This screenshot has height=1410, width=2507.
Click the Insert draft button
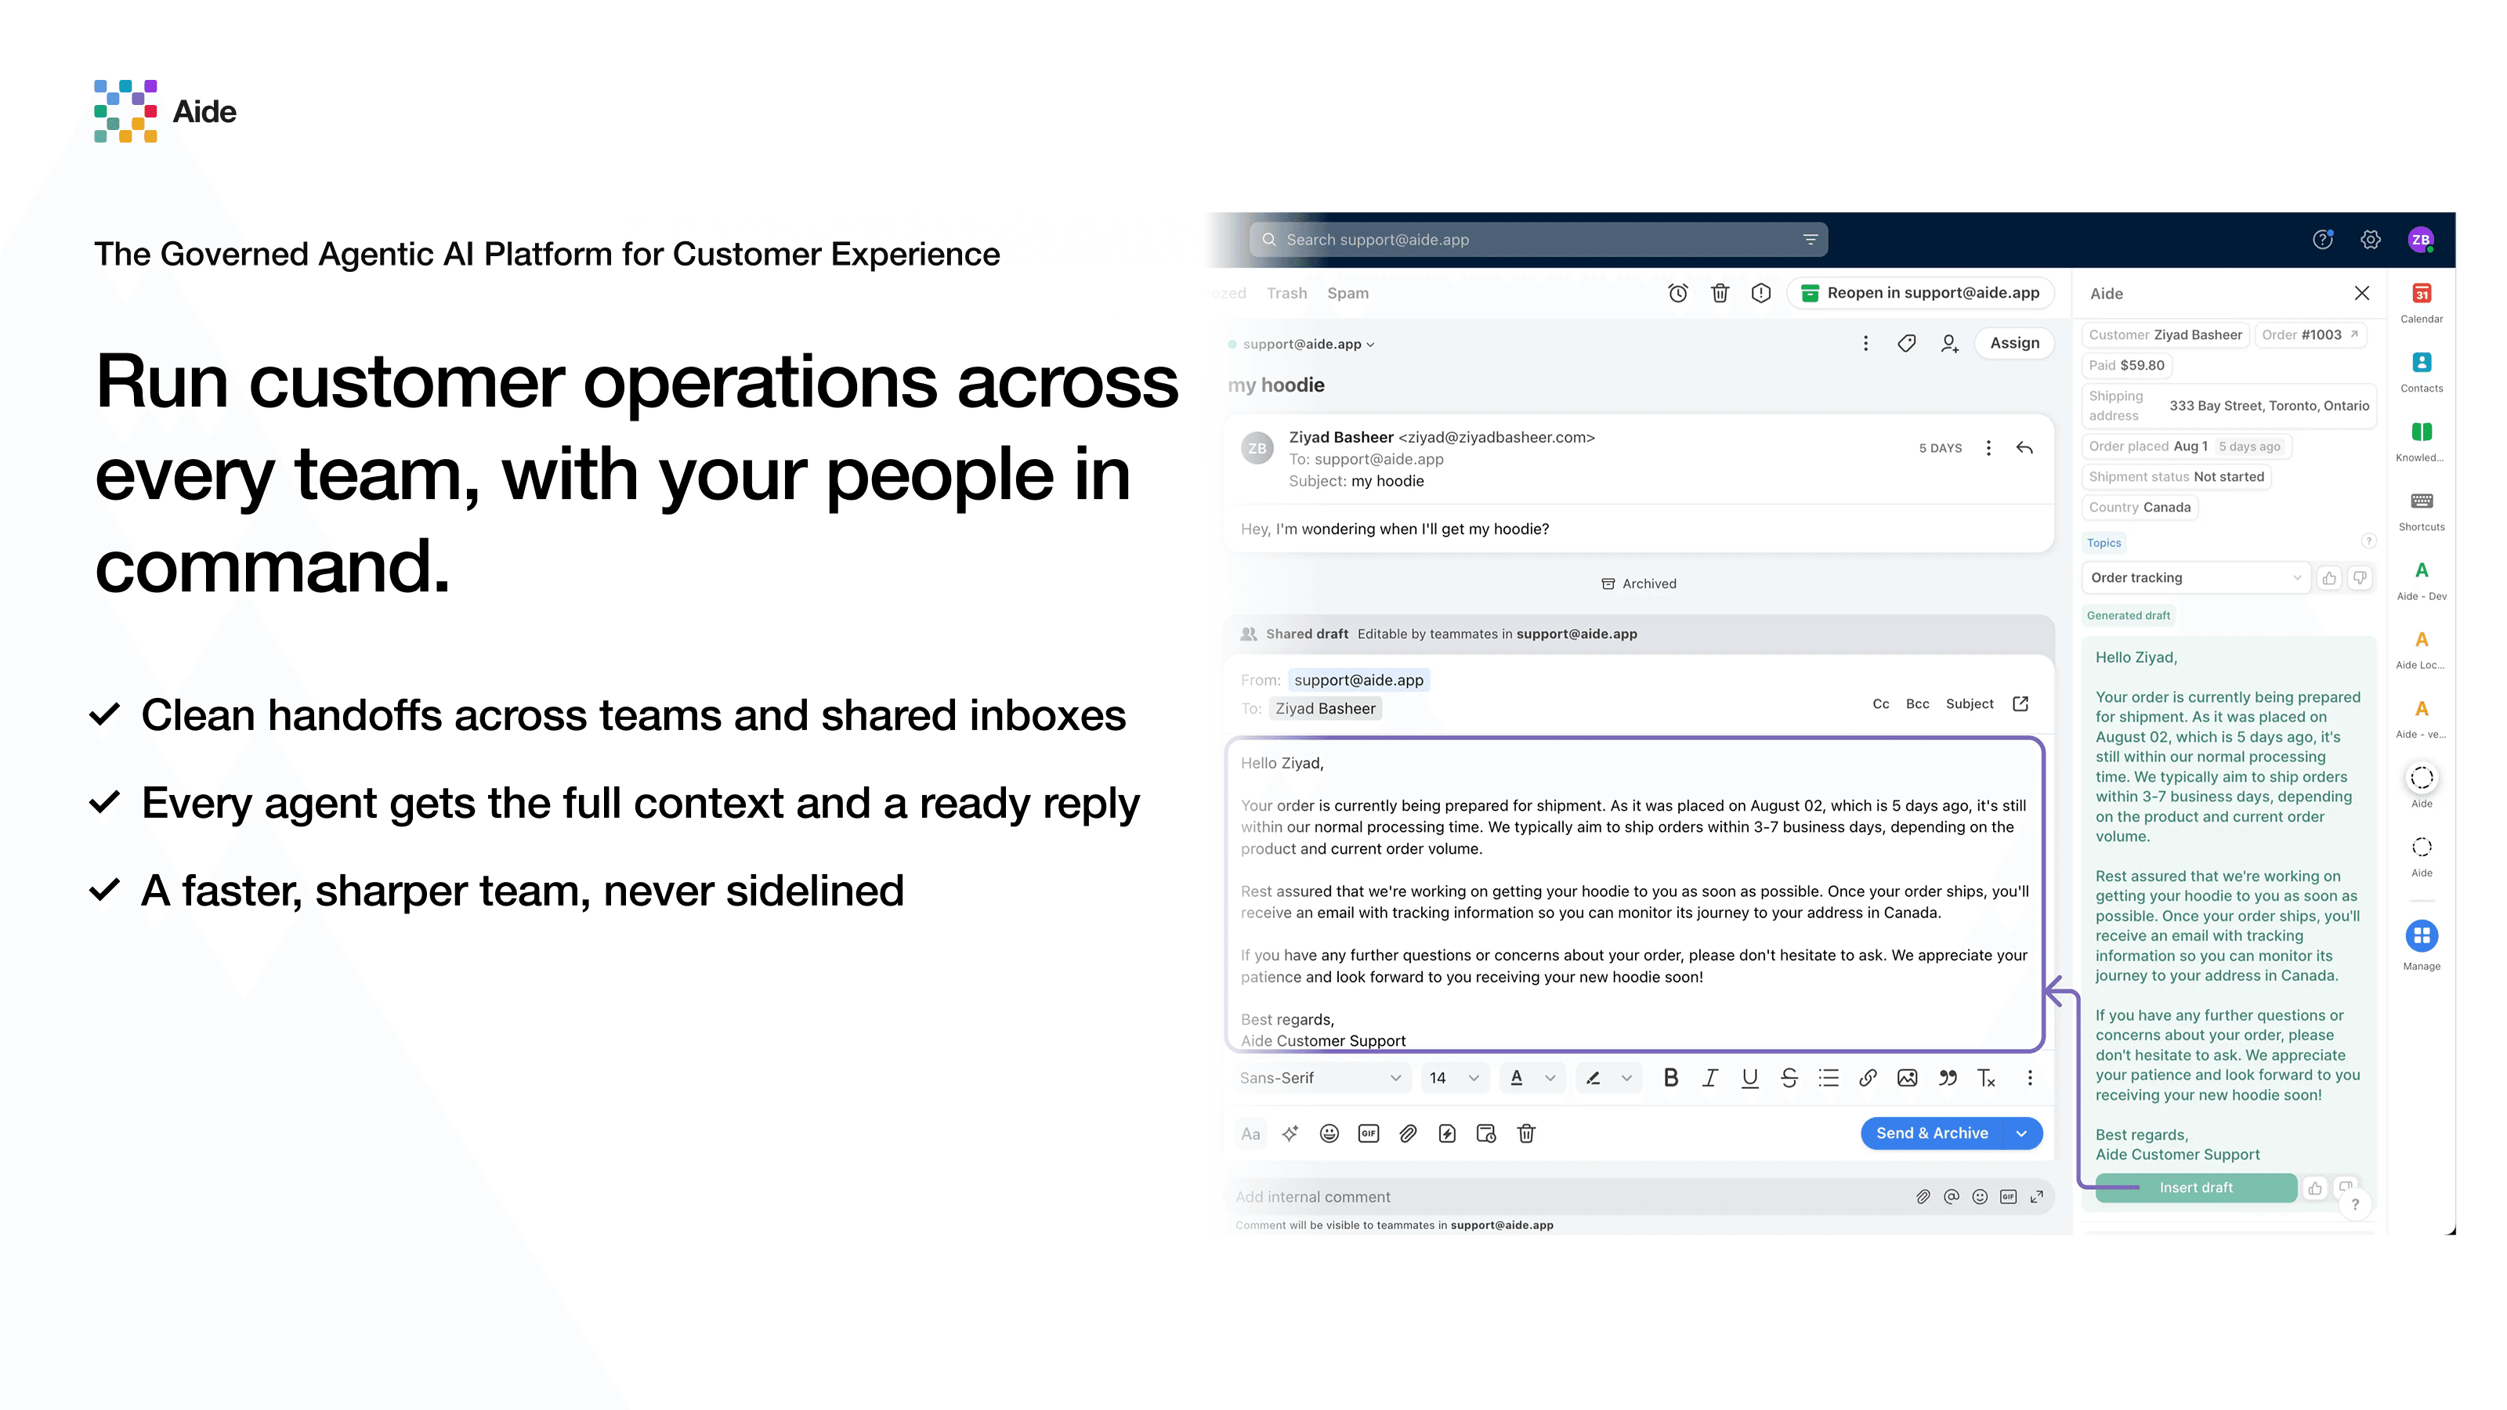point(2195,1188)
